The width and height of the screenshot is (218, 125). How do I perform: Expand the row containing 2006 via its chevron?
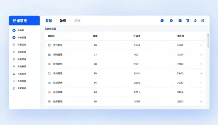click(x=201, y=83)
